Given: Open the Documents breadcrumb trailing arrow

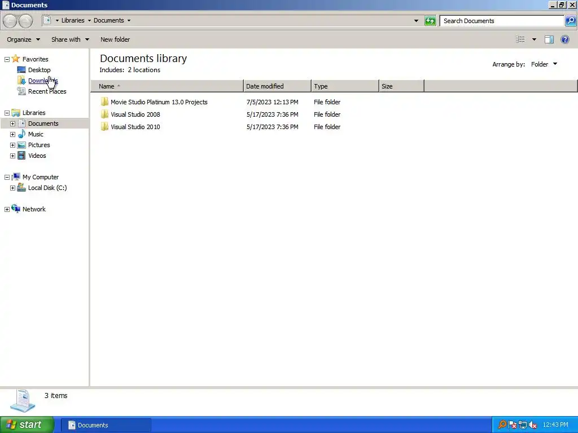Looking at the screenshot, I should pyautogui.click(x=129, y=21).
